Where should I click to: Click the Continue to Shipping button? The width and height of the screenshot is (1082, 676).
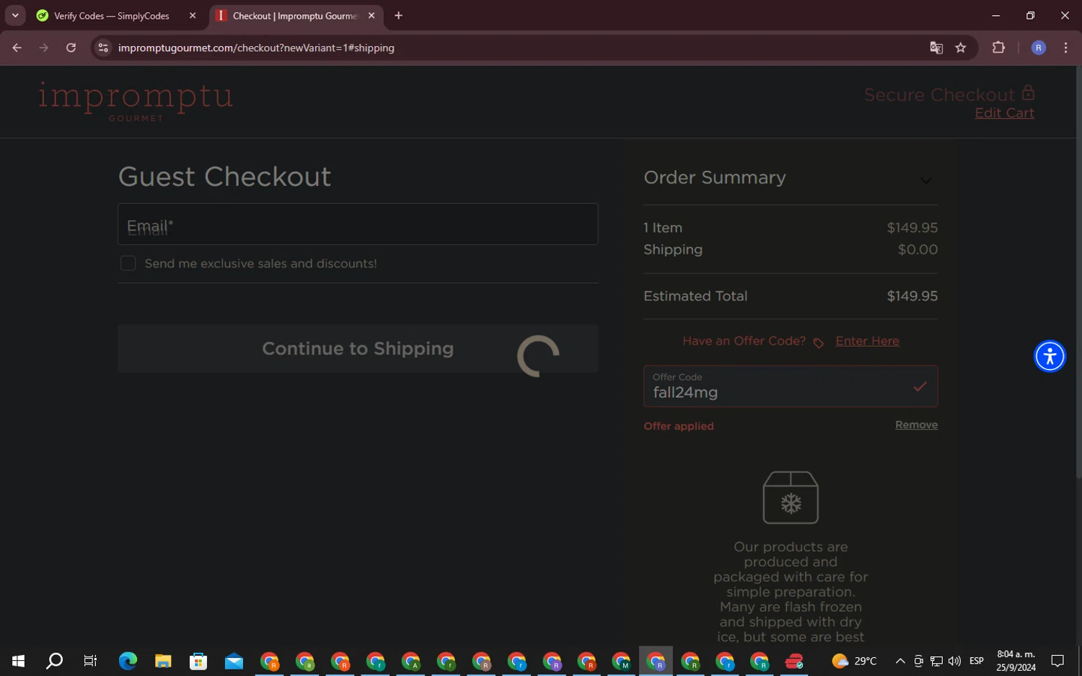pyautogui.click(x=358, y=349)
